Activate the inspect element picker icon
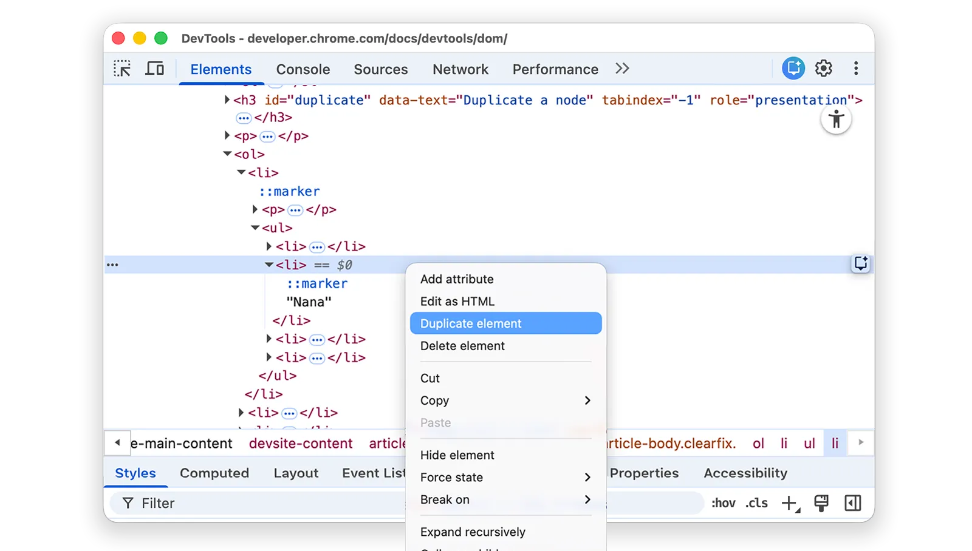972x551 pixels. click(122, 69)
